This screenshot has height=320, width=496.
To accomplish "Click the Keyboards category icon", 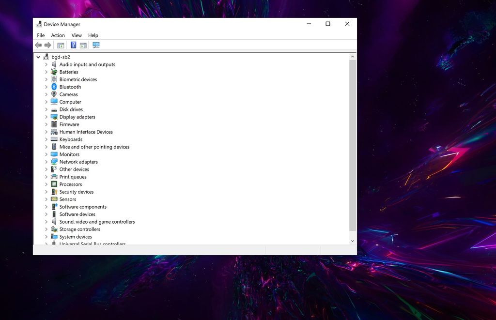I will coord(54,139).
